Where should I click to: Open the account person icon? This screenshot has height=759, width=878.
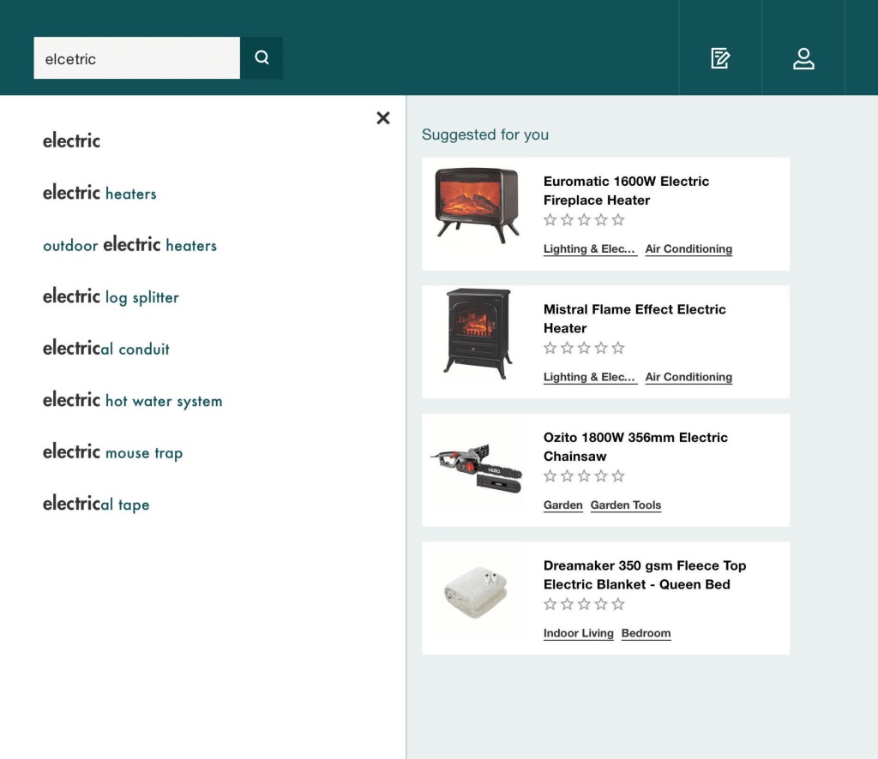pos(803,58)
